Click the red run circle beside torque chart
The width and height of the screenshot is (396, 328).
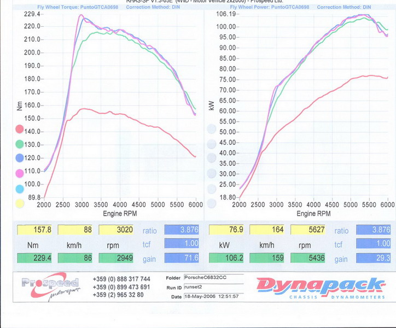point(20,130)
